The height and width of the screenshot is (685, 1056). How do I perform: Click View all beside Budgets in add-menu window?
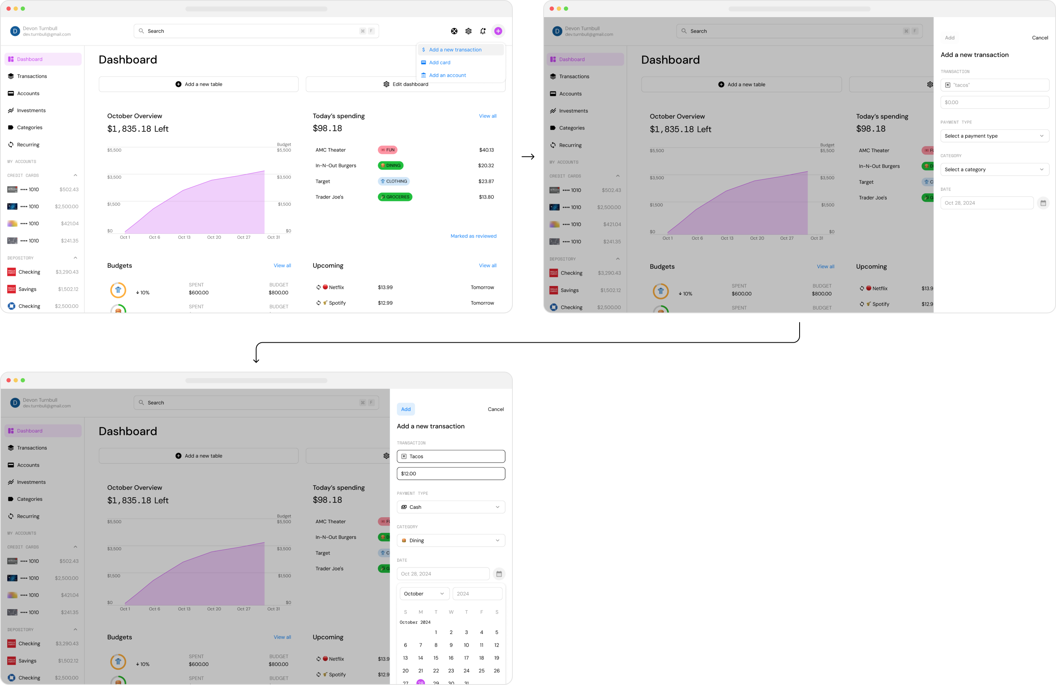(282, 265)
